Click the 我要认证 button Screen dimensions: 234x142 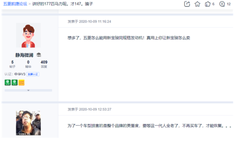[33, 74]
